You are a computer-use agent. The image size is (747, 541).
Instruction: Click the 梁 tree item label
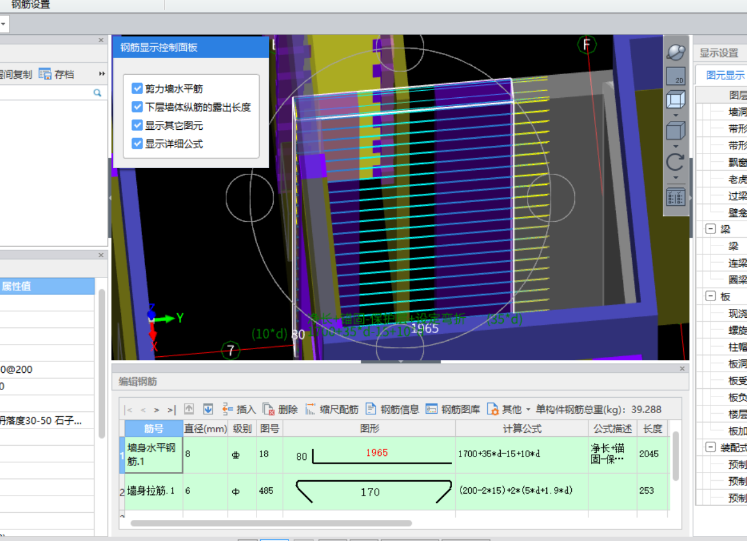pyautogui.click(x=734, y=246)
